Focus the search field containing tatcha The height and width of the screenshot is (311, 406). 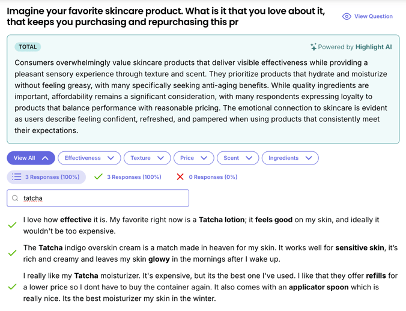[x=102, y=198]
